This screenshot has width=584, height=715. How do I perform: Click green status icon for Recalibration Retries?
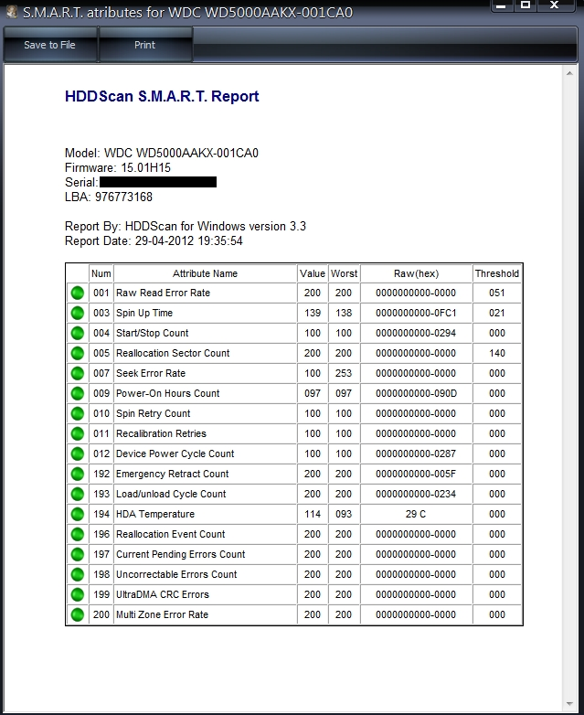coord(78,433)
